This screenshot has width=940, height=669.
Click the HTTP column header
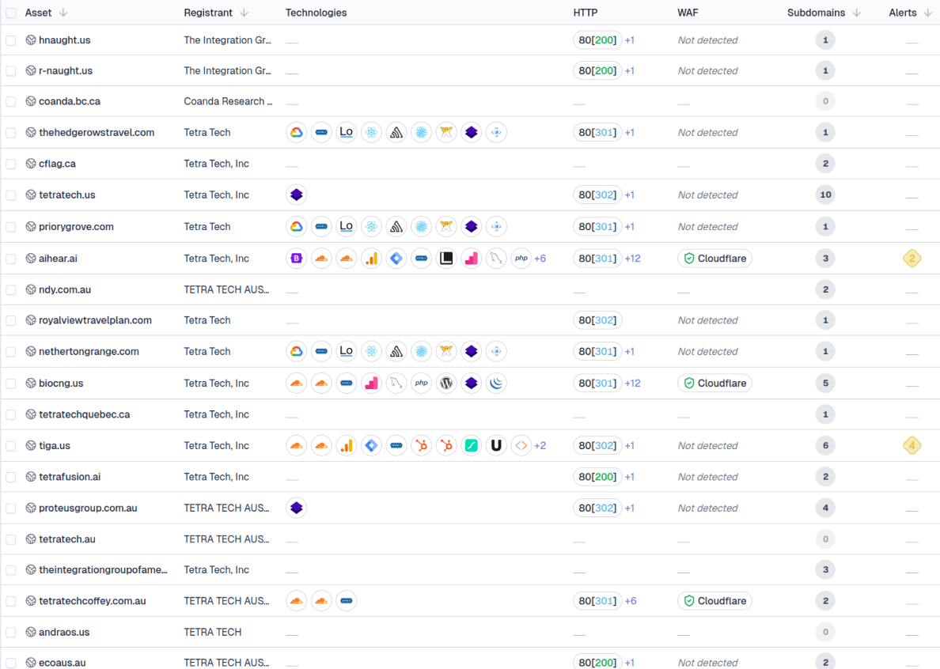tap(585, 13)
